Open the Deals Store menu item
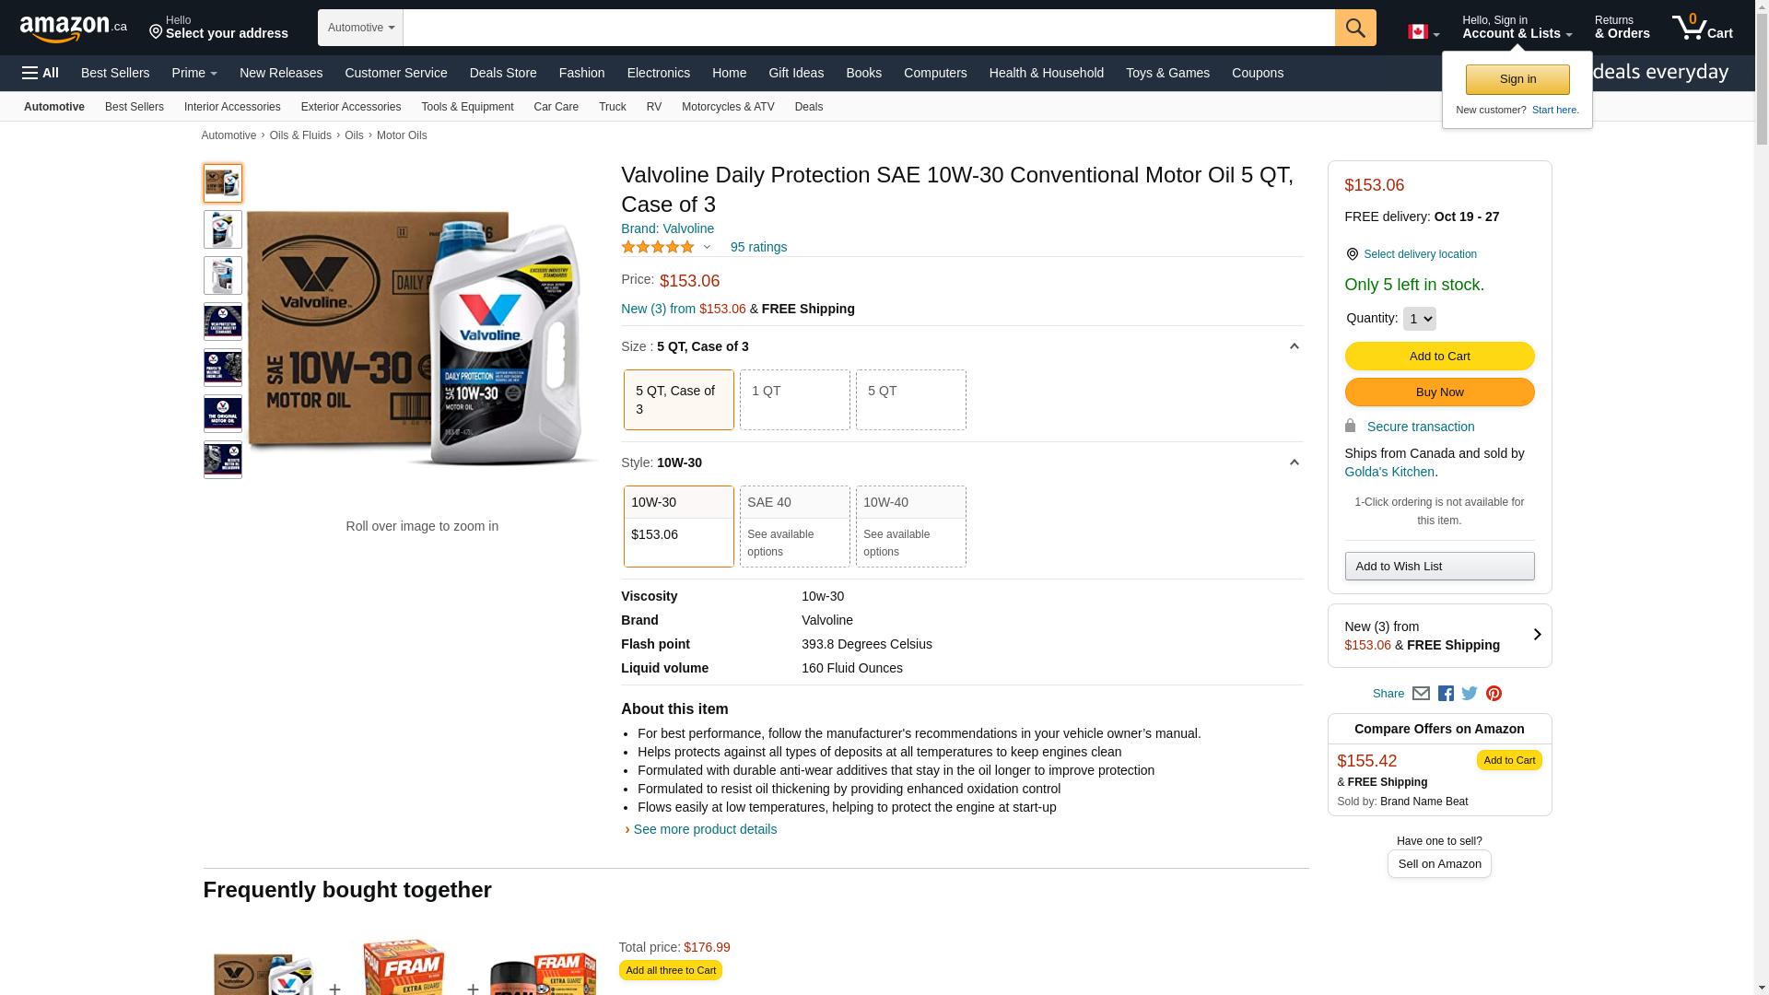Screen dimensions: 1769x995 coord(502,73)
